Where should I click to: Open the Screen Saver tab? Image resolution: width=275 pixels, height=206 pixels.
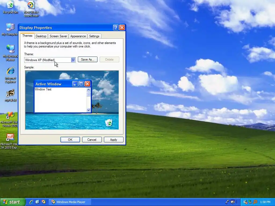coord(58,36)
